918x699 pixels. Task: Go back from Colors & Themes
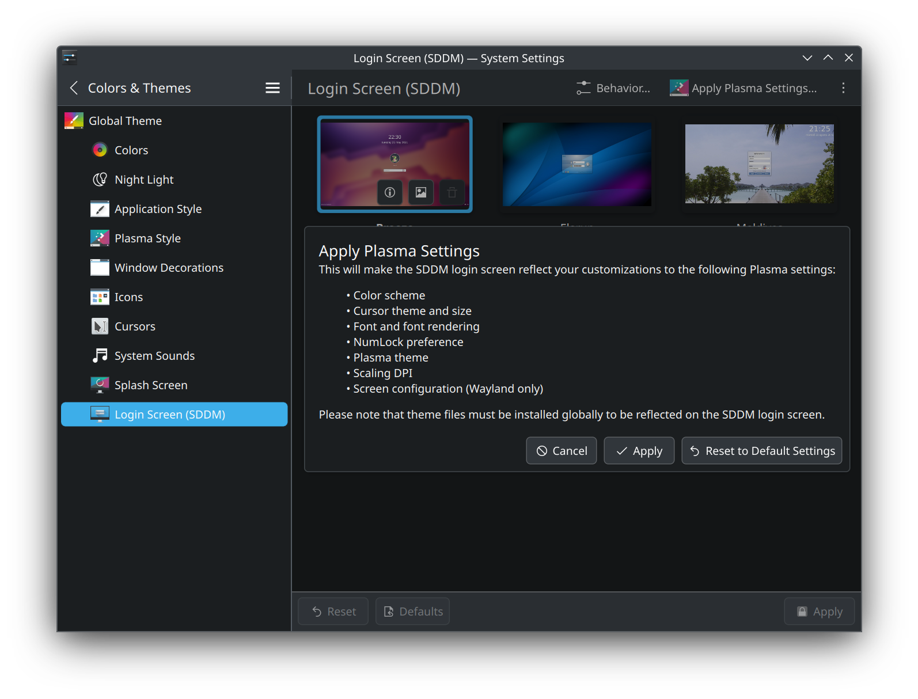tap(74, 88)
